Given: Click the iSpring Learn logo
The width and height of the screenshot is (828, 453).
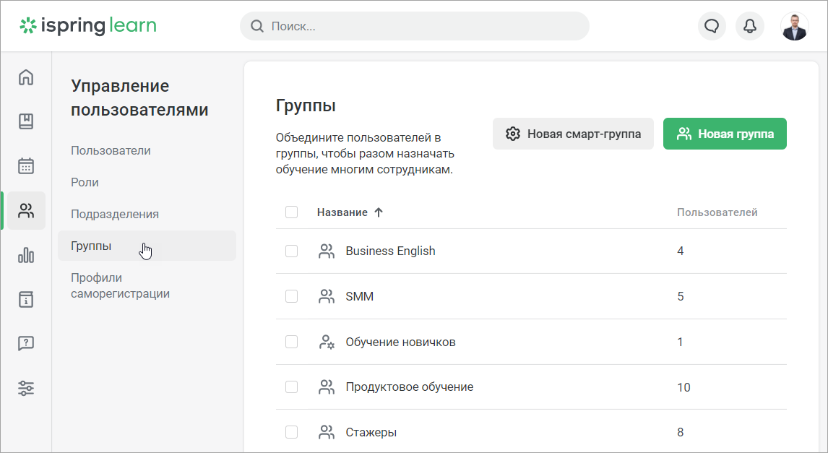Looking at the screenshot, I should (88, 26).
